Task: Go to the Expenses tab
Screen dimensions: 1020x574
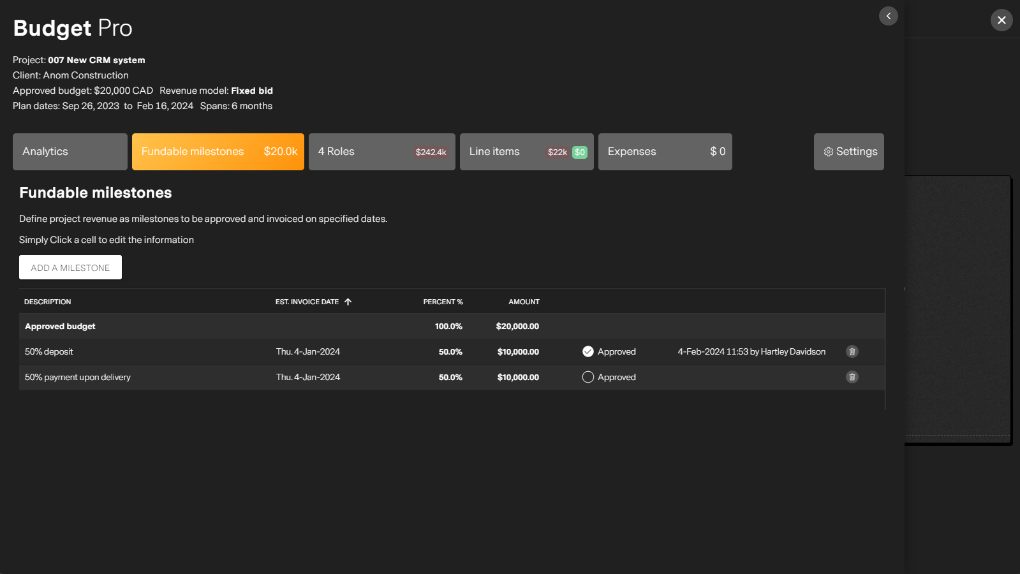Action: point(665,152)
